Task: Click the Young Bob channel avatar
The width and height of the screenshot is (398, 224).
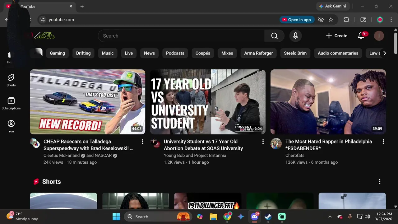Action: pos(155,143)
